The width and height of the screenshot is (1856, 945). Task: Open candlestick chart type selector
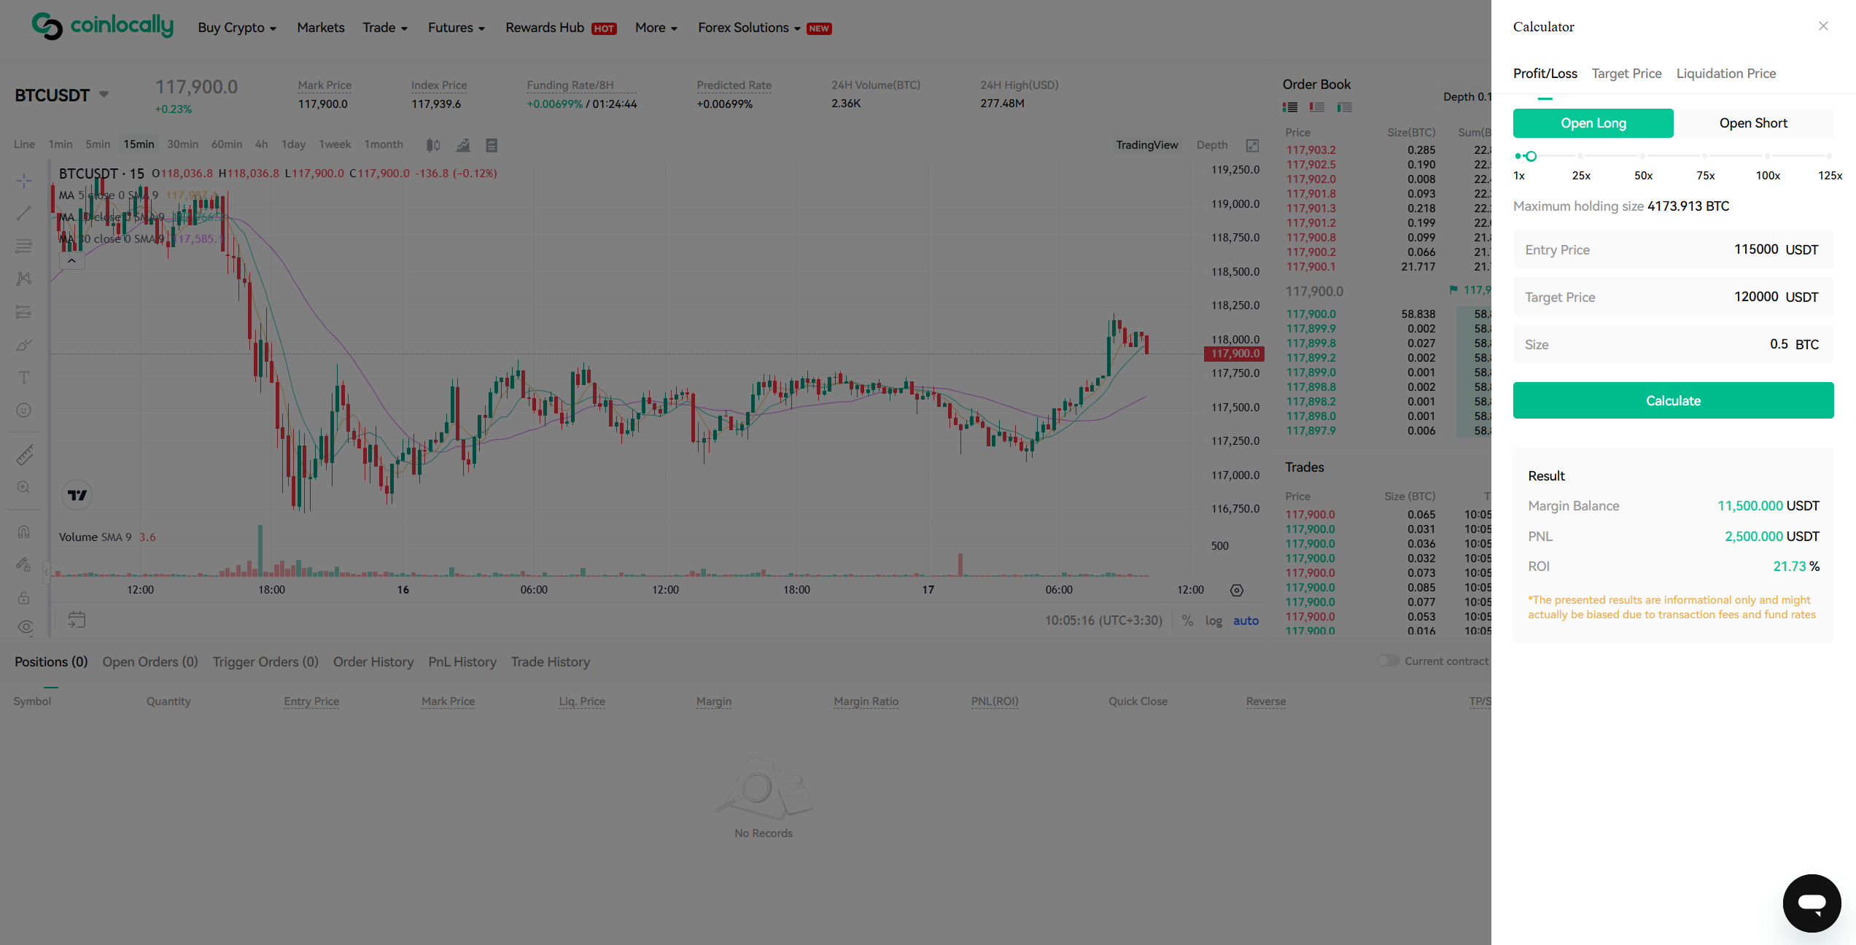(x=433, y=145)
